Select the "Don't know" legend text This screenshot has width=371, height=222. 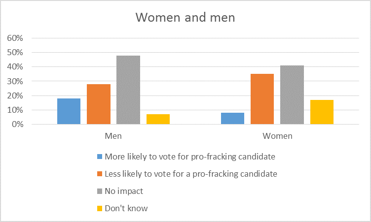126,208
